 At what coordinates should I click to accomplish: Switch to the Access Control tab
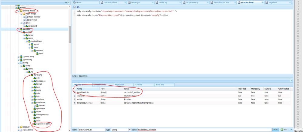tap(100, 85)
